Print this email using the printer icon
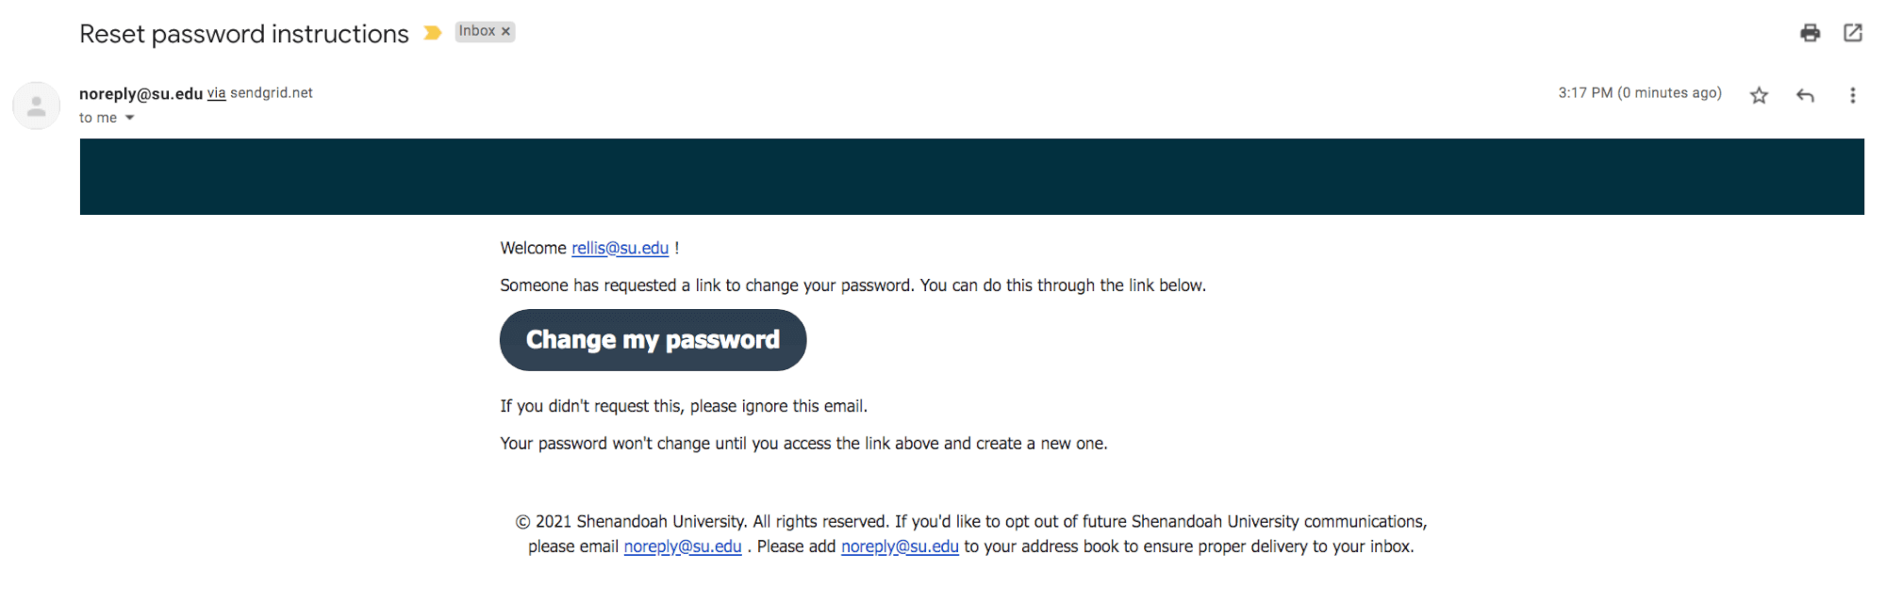The width and height of the screenshot is (1886, 602). pyautogui.click(x=1810, y=33)
